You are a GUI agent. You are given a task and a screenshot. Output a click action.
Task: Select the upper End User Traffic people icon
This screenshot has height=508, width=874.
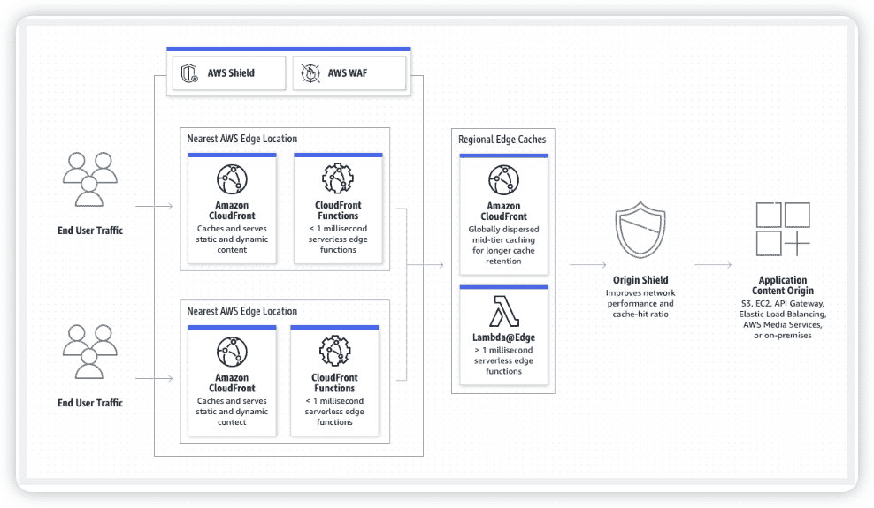click(x=89, y=179)
